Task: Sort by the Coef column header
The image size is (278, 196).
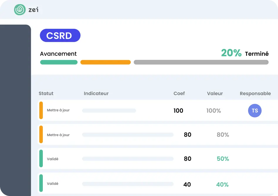Action: [x=179, y=94]
